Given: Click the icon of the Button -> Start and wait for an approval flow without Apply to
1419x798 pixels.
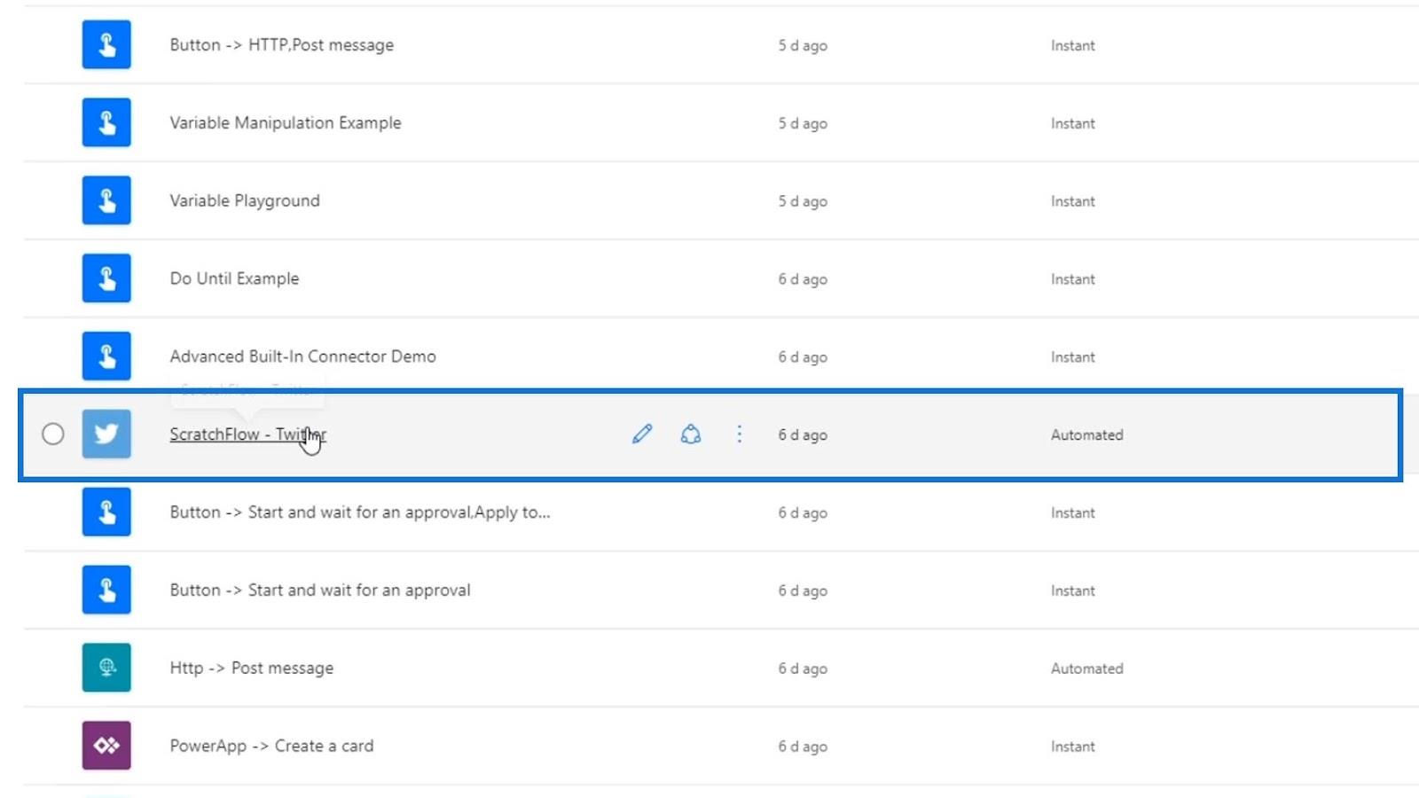Looking at the screenshot, I should point(106,591).
